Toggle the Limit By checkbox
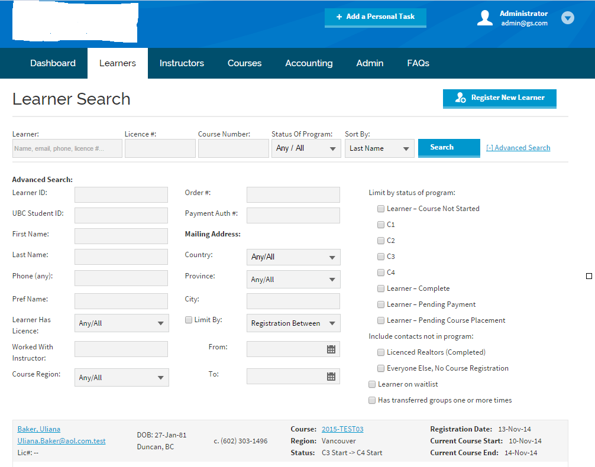 [x=189, y=320]
